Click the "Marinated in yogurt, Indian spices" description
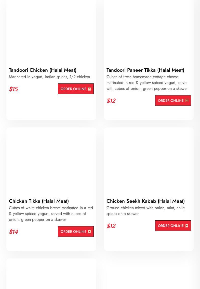The width and height of the screenshot is (200, 289). pyautogui.click(x=49, y=77)
